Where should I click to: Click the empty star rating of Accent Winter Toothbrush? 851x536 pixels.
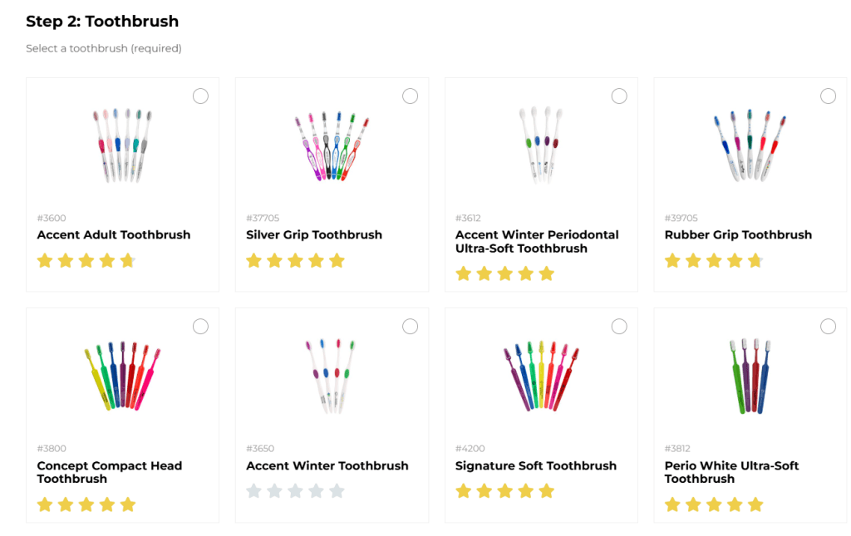[x=295, y=491]
